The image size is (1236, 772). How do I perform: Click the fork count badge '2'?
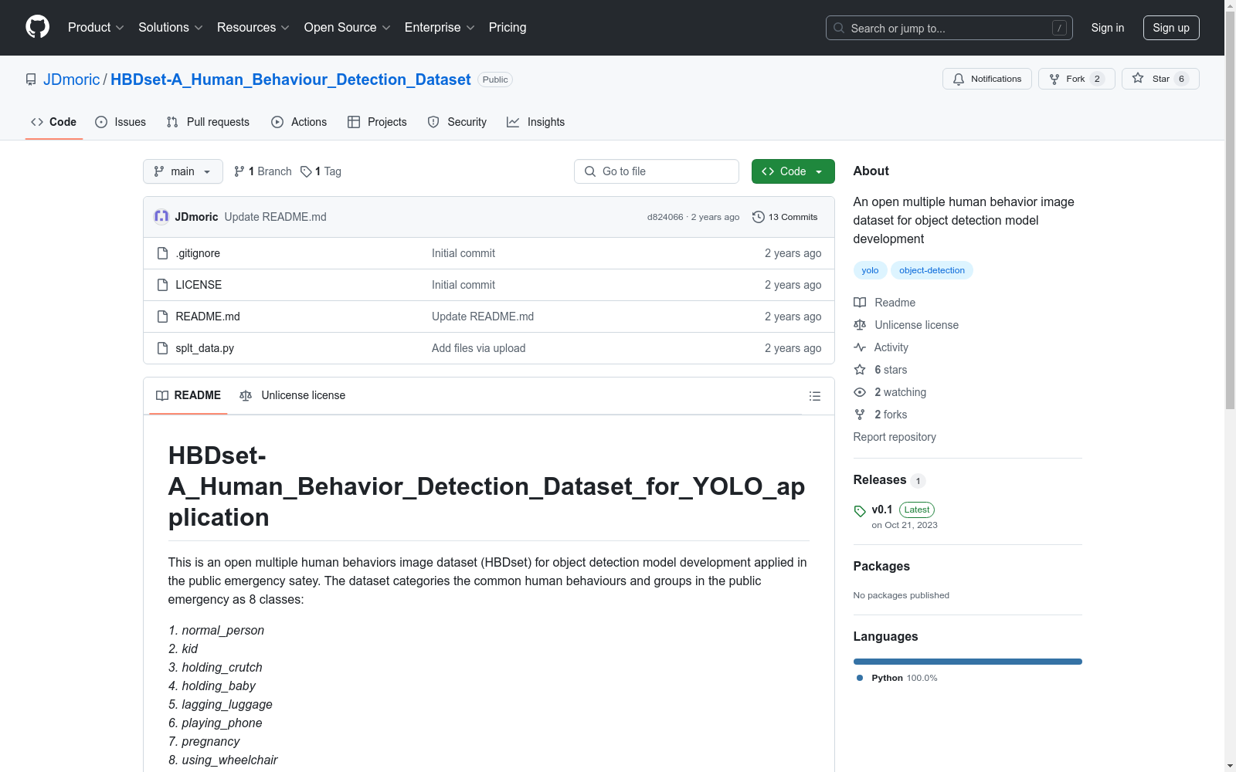point(1097,79)
